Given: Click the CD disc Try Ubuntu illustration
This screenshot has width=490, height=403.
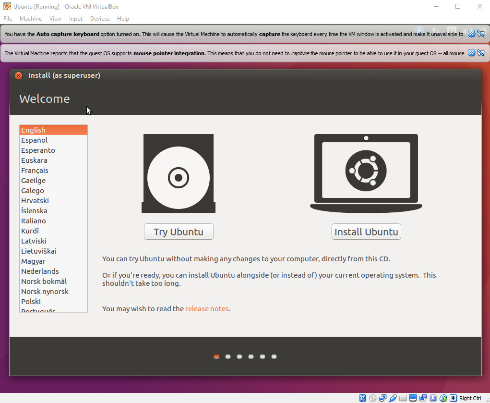Looking at the screenshot, I should tap(179, 174).
